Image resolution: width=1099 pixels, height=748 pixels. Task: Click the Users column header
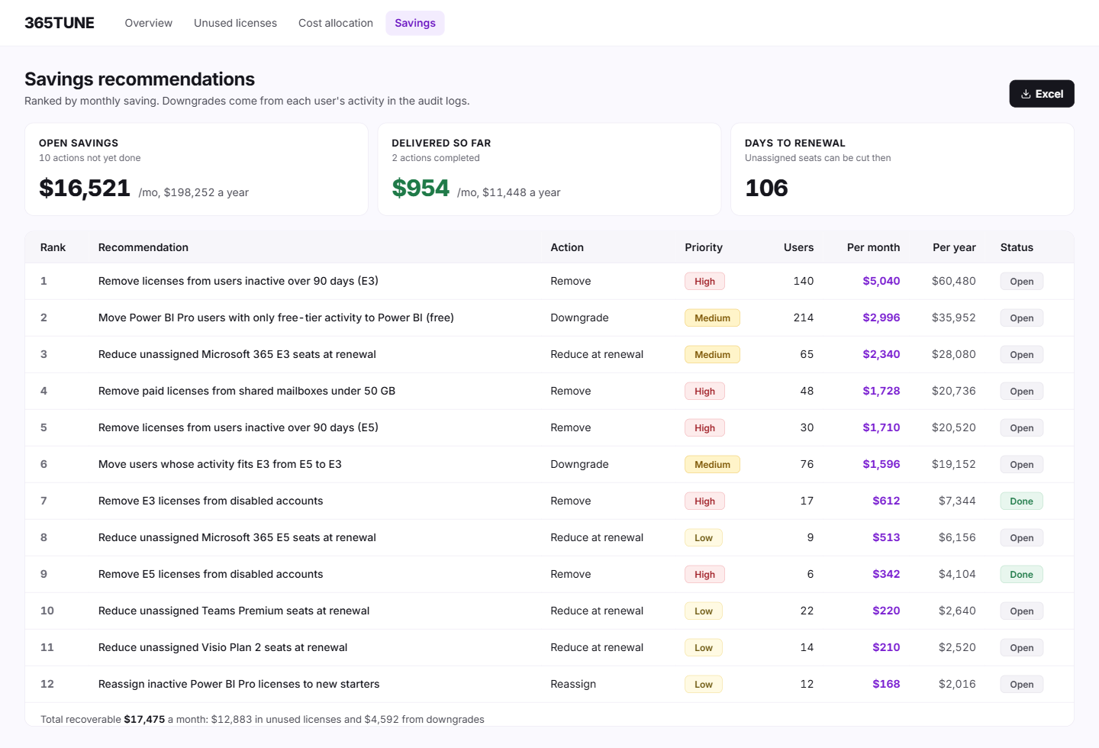(x=798, y=247)
